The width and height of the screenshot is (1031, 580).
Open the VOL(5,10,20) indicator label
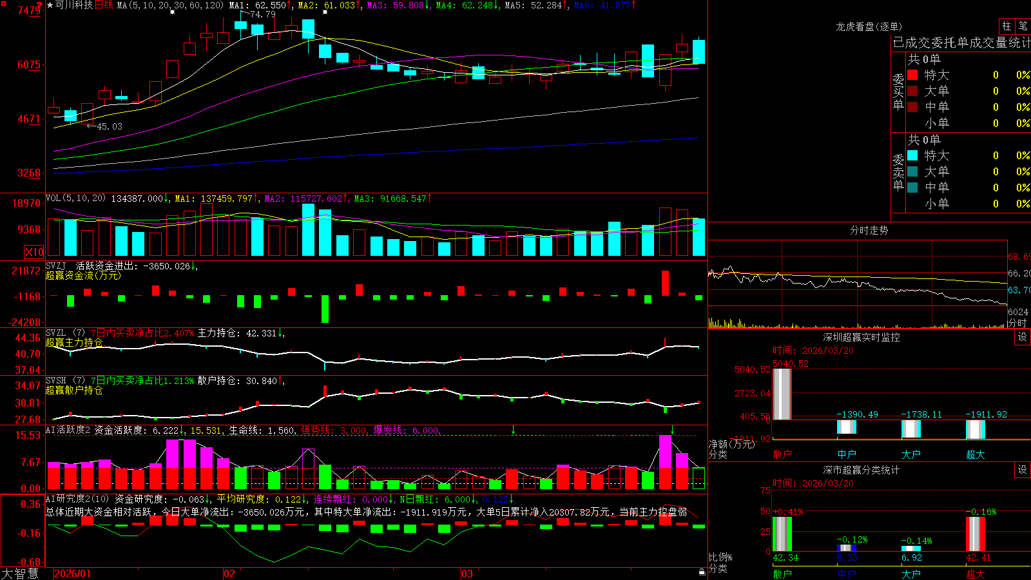coord(75,198)
